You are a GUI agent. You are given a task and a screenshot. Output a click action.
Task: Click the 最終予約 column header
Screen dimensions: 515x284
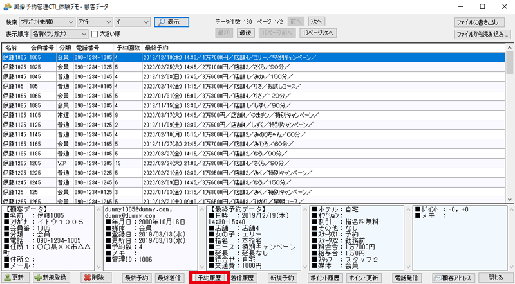156,48
